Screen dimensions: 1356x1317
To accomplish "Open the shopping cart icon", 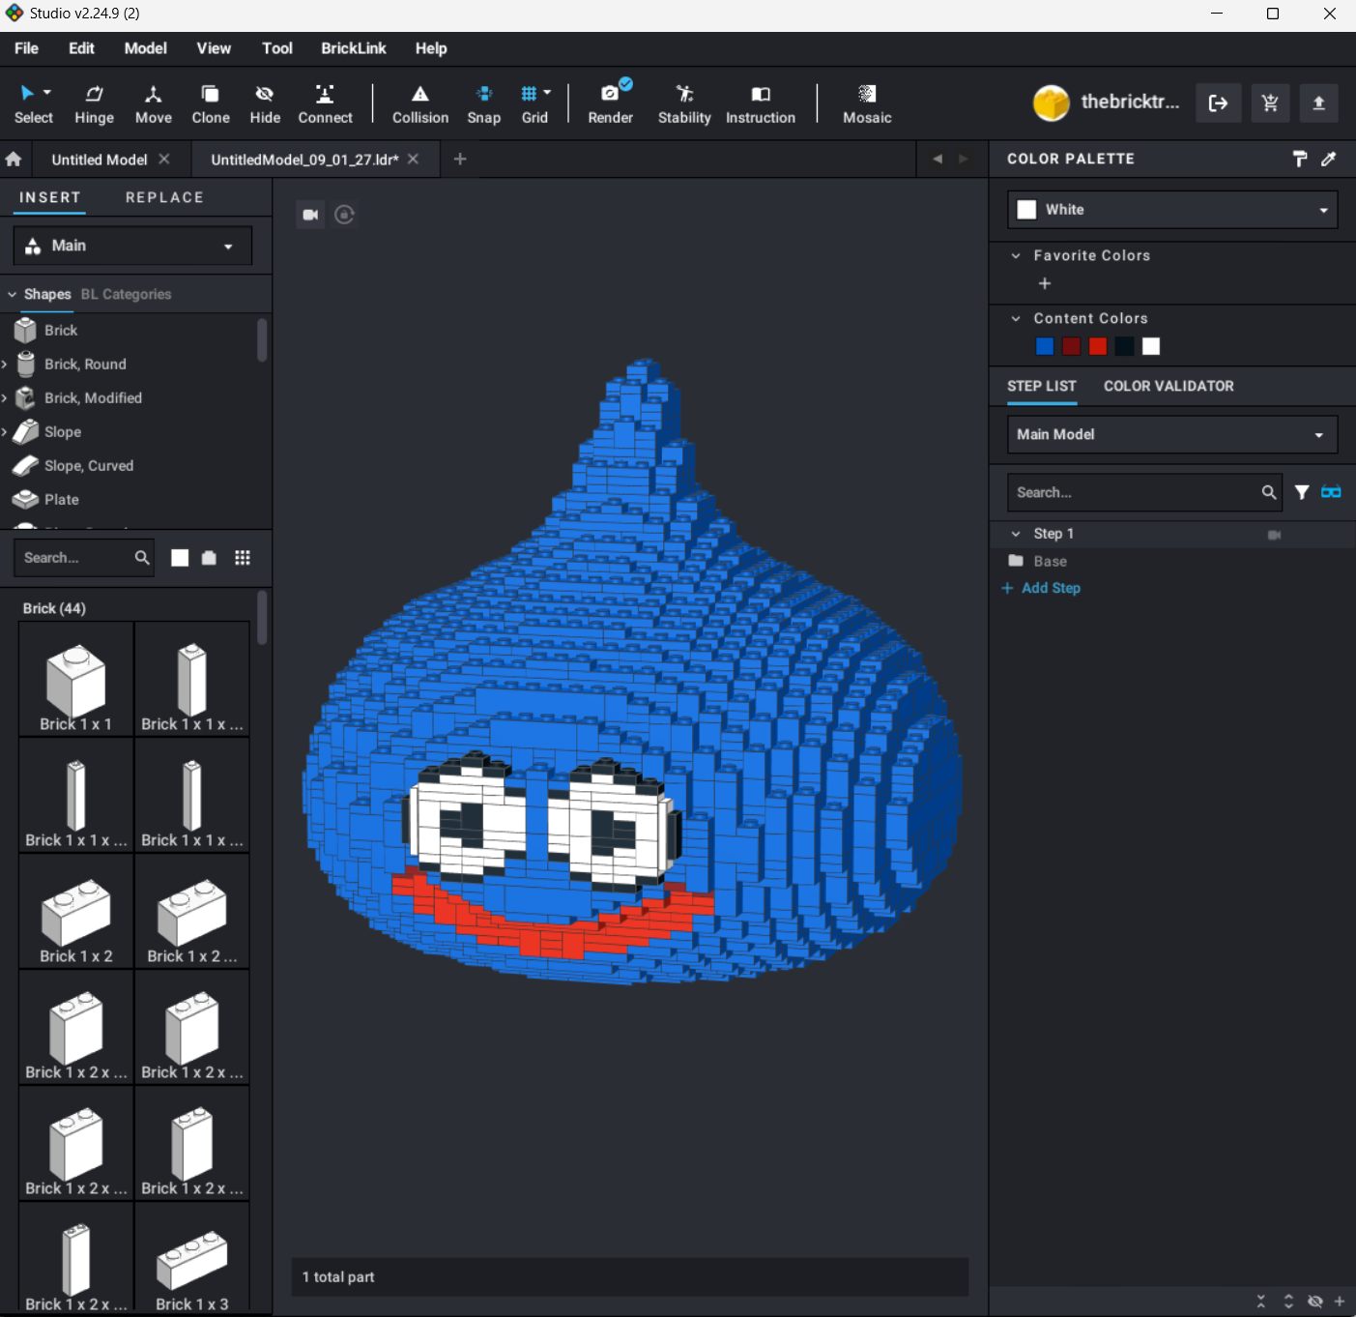I will point(1270,102).
